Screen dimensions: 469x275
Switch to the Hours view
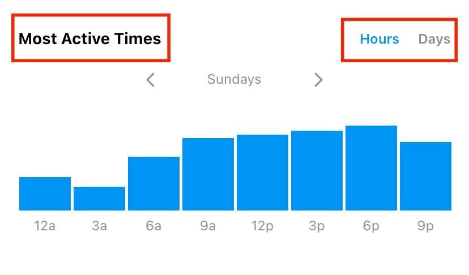click(x=380, y=39)
